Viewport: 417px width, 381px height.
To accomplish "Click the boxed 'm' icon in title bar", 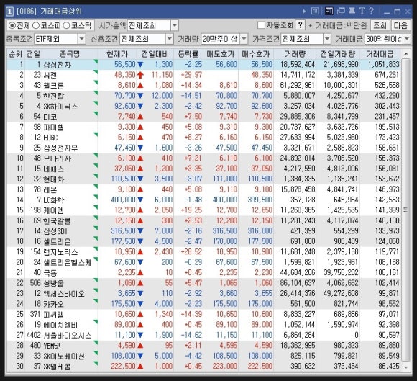I will point(315,12).
